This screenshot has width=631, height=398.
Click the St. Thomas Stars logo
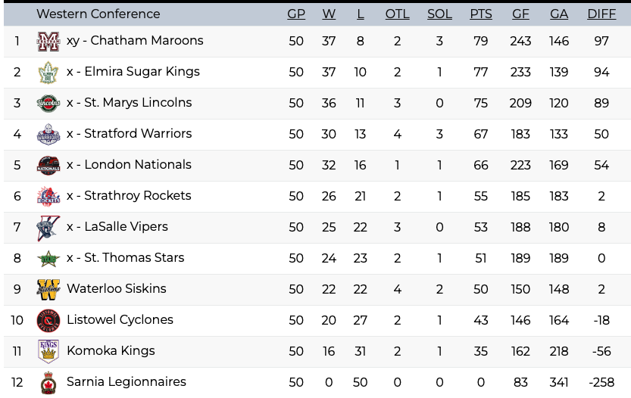48,259
